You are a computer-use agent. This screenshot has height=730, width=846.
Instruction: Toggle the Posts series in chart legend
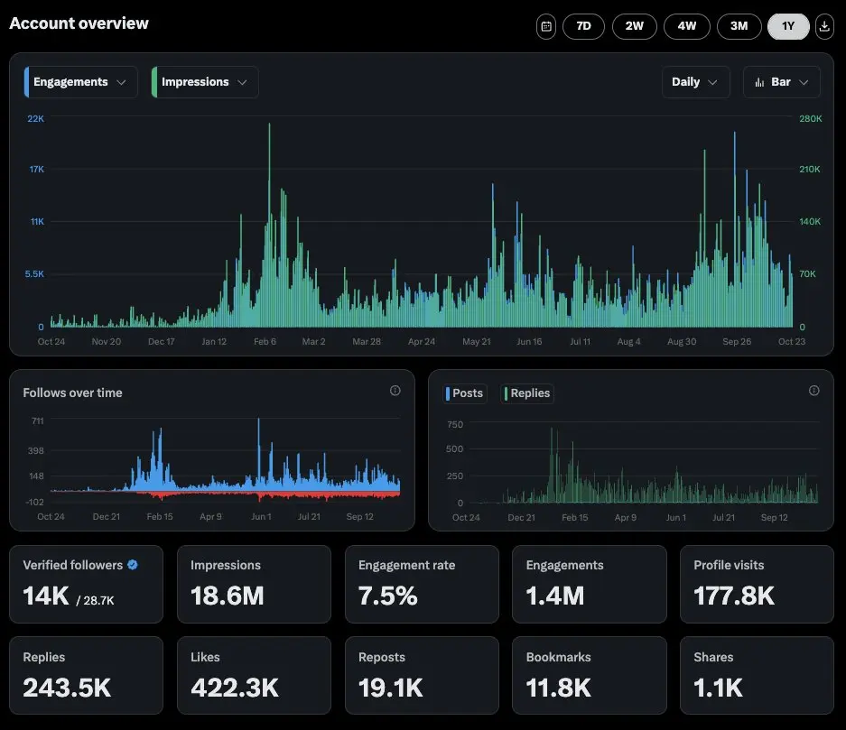(x=466, y=393)
